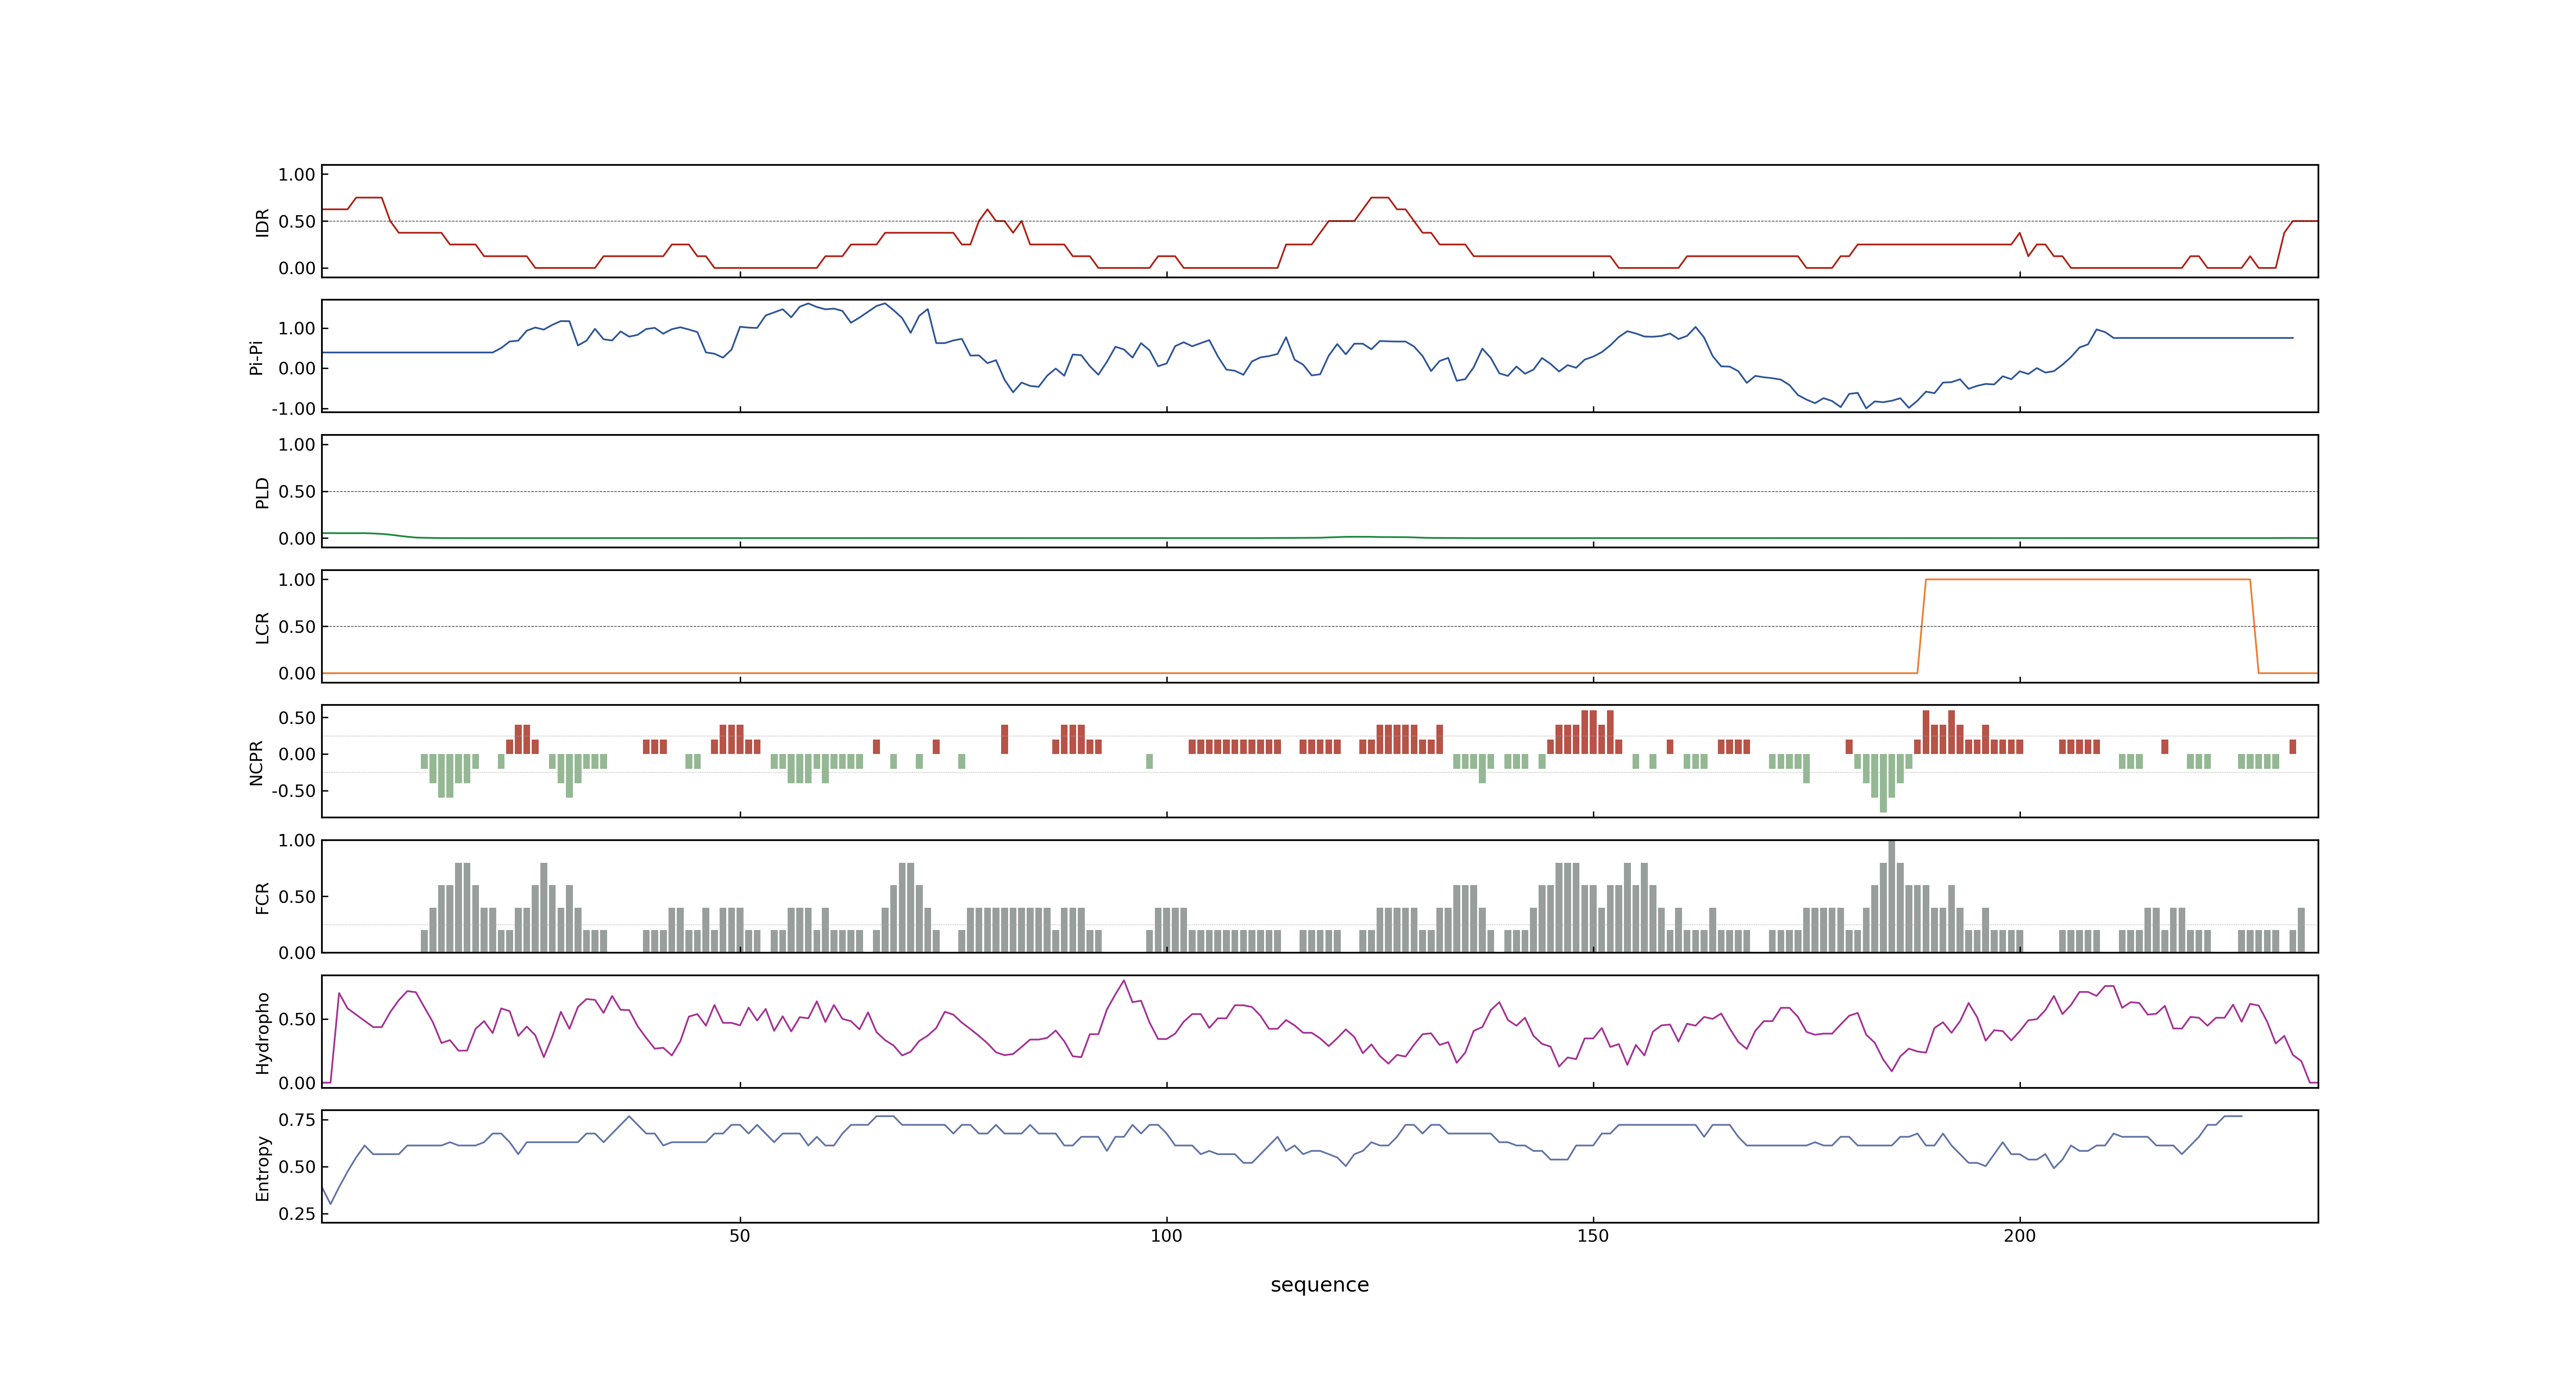Click the 1.00 tick on LCR axis

click(x=297, y=580)
